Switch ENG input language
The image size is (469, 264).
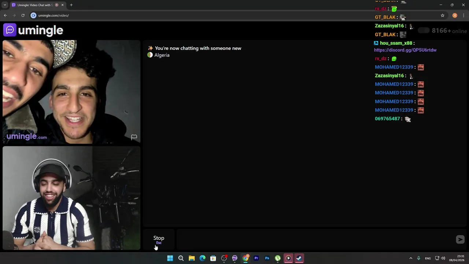(428, 258)
